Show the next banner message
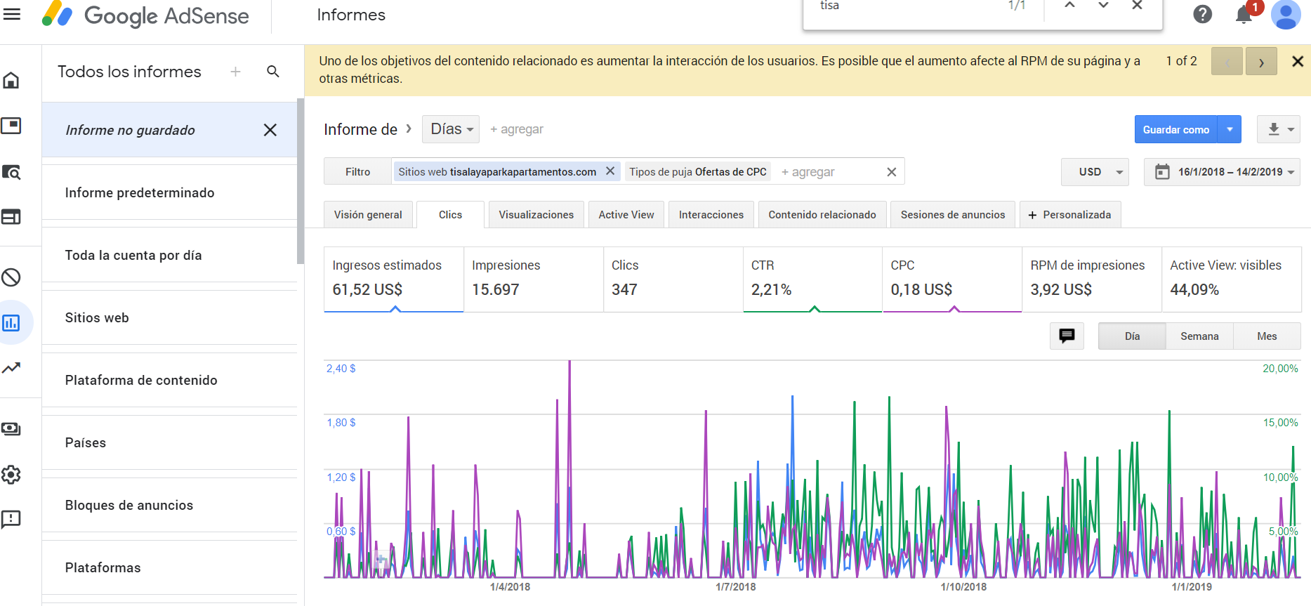 click(x=1261, y=62)
